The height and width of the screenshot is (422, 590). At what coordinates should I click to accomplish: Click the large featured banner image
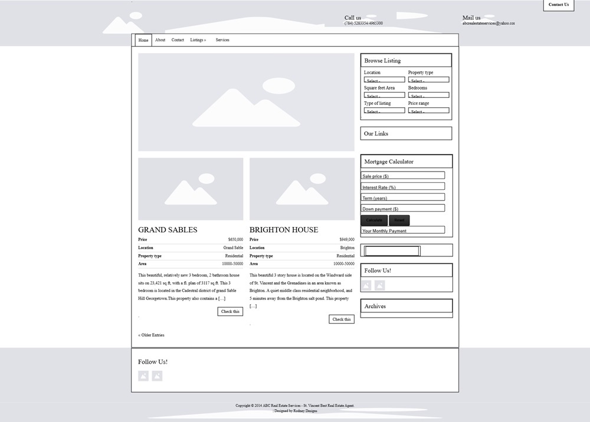(x=246, y=102)
